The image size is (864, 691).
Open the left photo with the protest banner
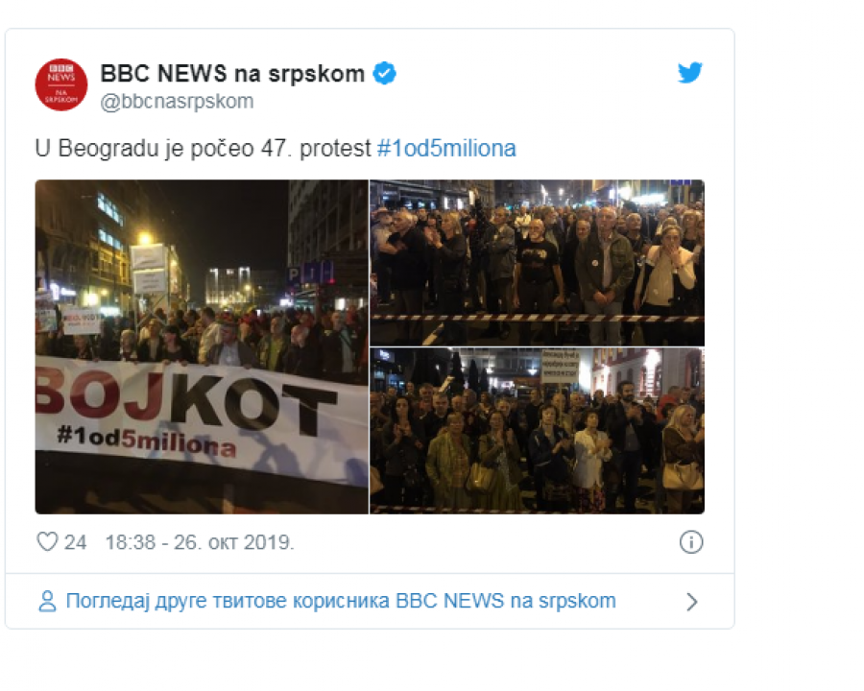tap(202, 346)
